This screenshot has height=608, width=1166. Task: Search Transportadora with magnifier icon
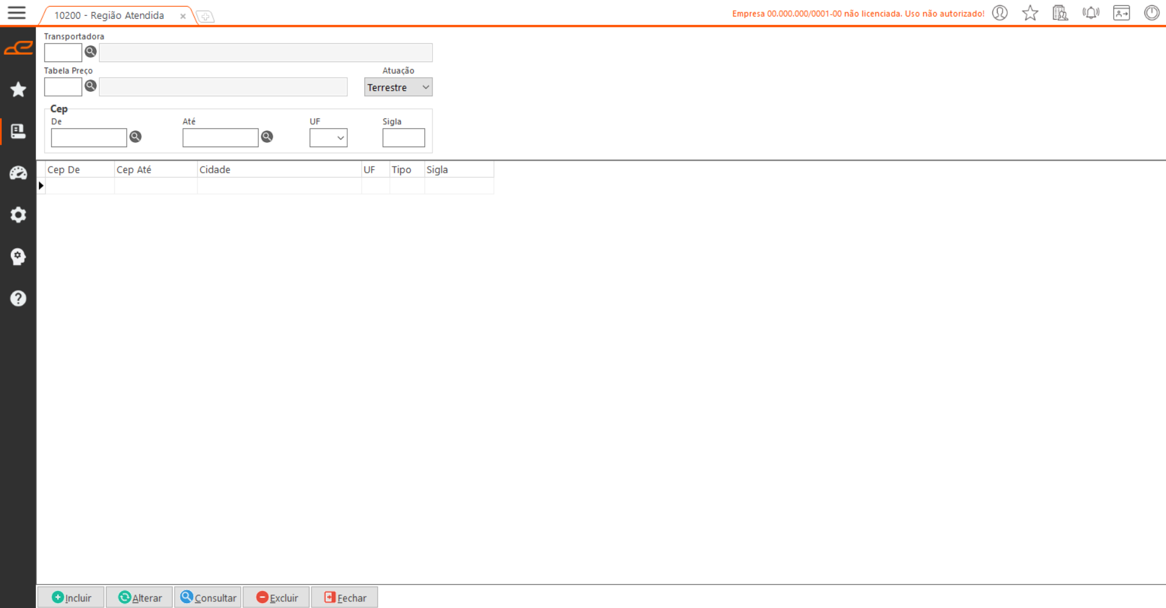91,52
